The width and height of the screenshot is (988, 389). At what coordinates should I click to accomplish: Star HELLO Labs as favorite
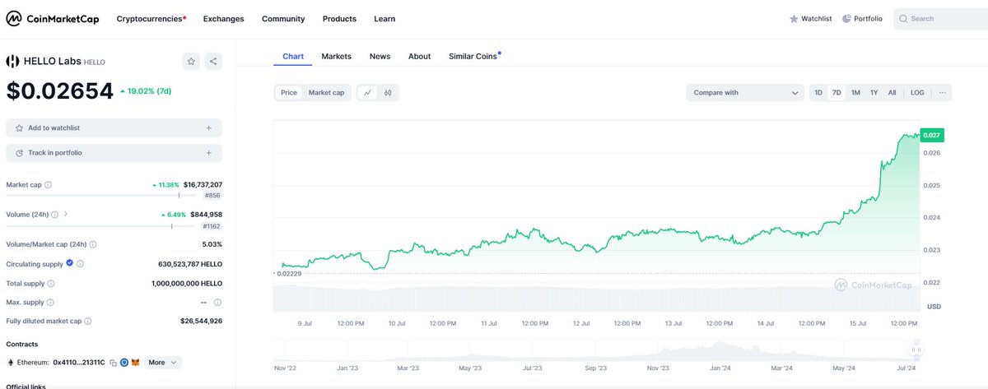tap(191, 61)
